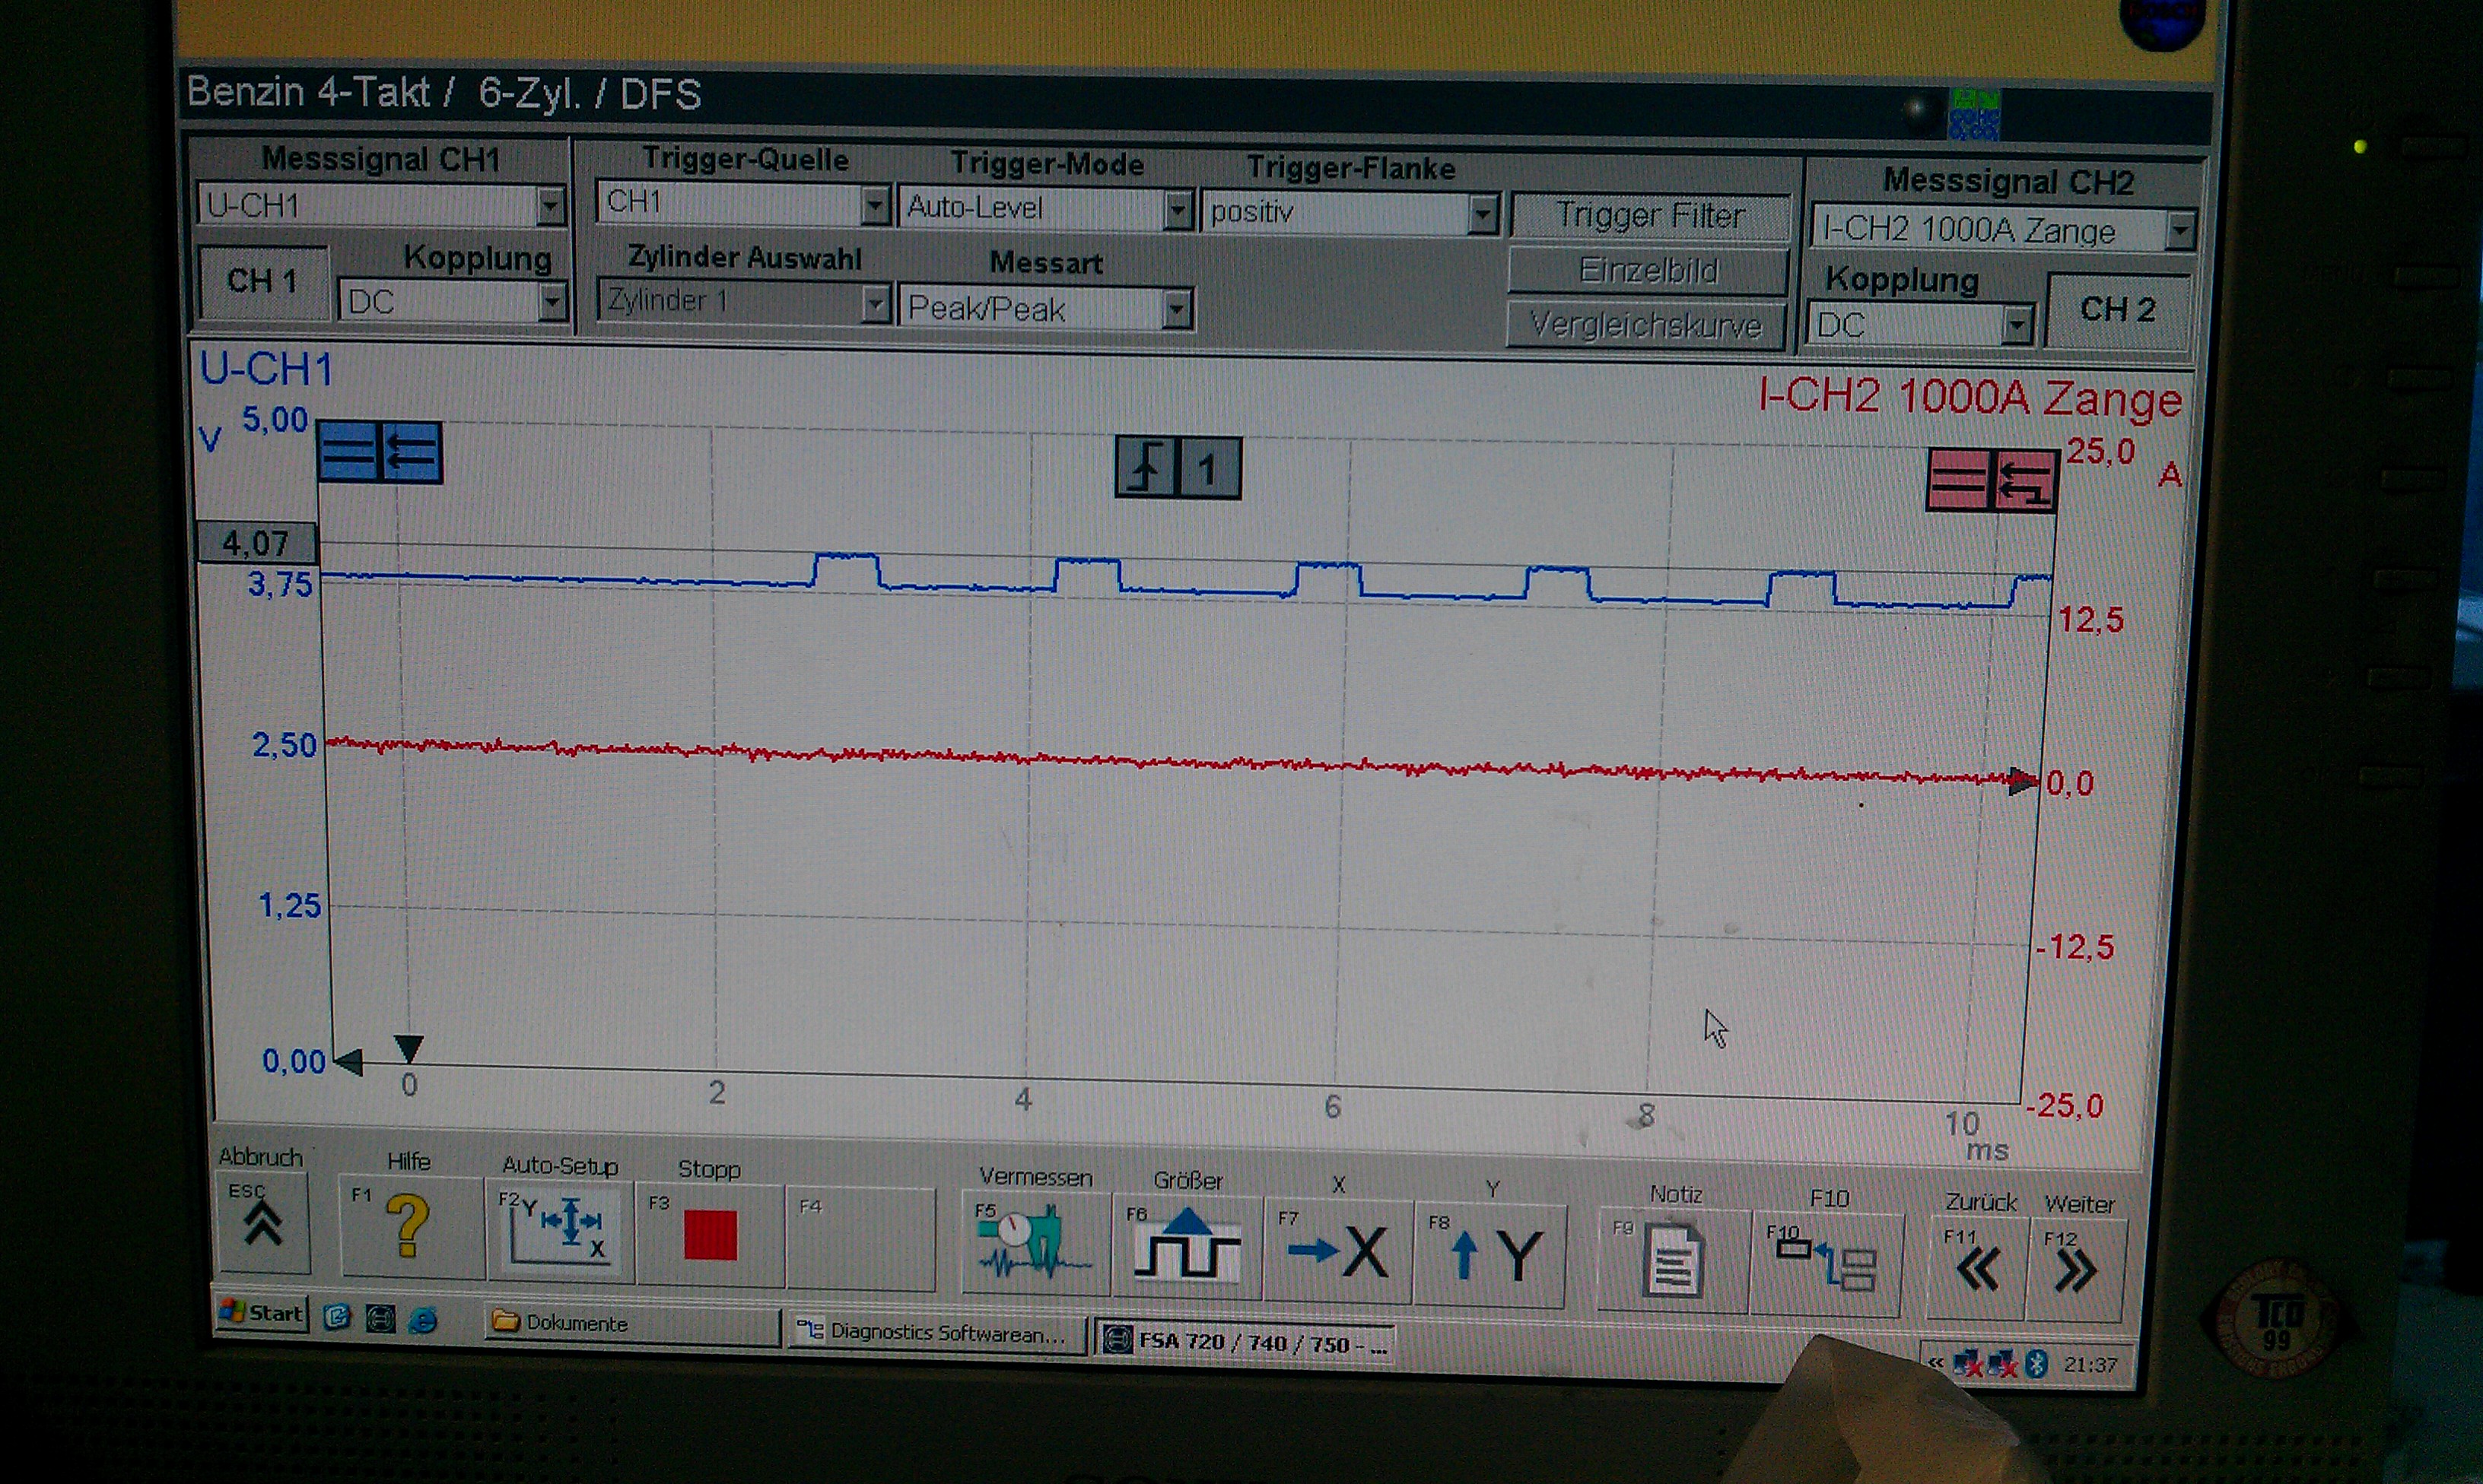Click the Vergleichskurve button
2483x1484 pixels.
point(1645,325)
